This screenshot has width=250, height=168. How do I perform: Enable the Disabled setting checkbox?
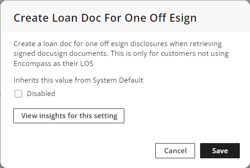point(18,94)
